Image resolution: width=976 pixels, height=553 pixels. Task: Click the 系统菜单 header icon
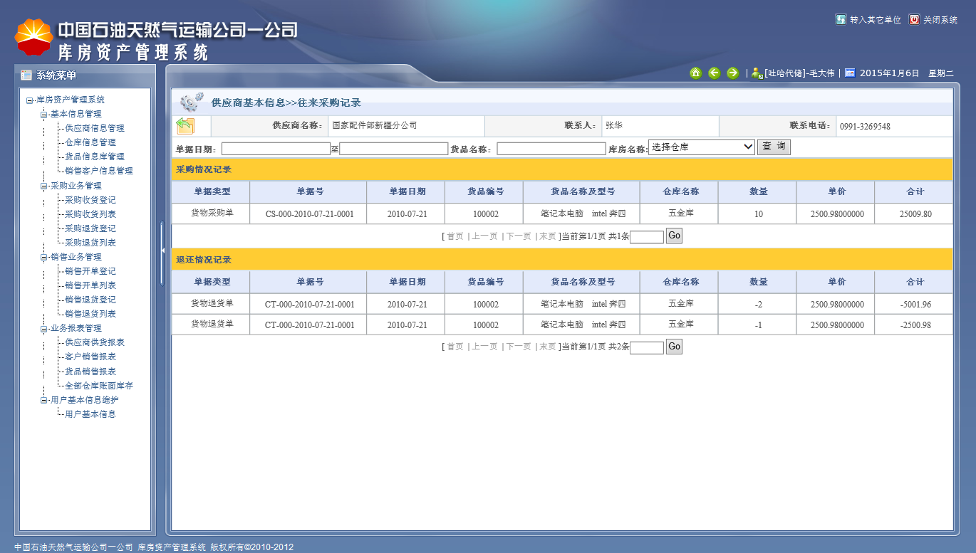[x=26, y=75]
